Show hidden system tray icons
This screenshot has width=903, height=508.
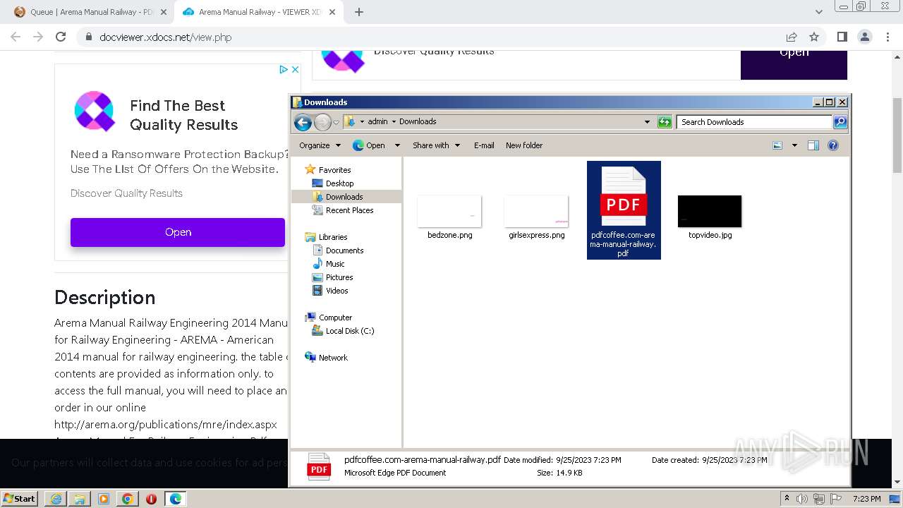click(x=787, y=498)
